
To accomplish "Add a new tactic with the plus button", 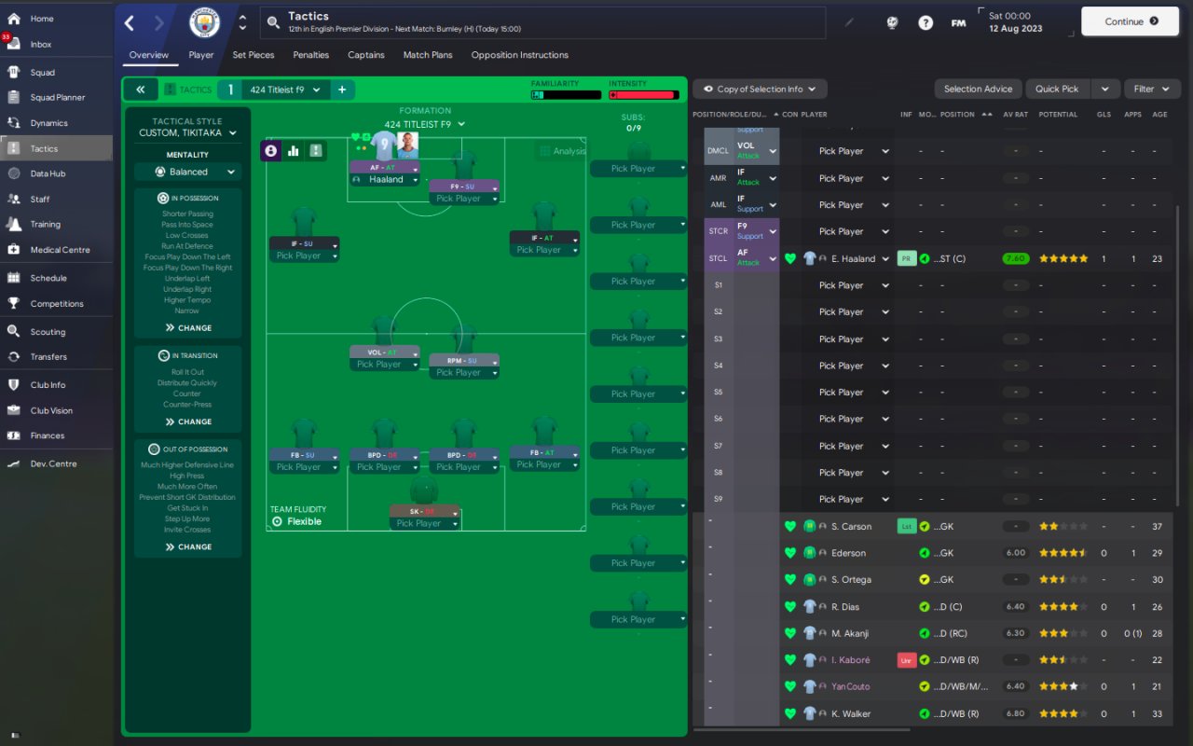I will coord(342,90).
